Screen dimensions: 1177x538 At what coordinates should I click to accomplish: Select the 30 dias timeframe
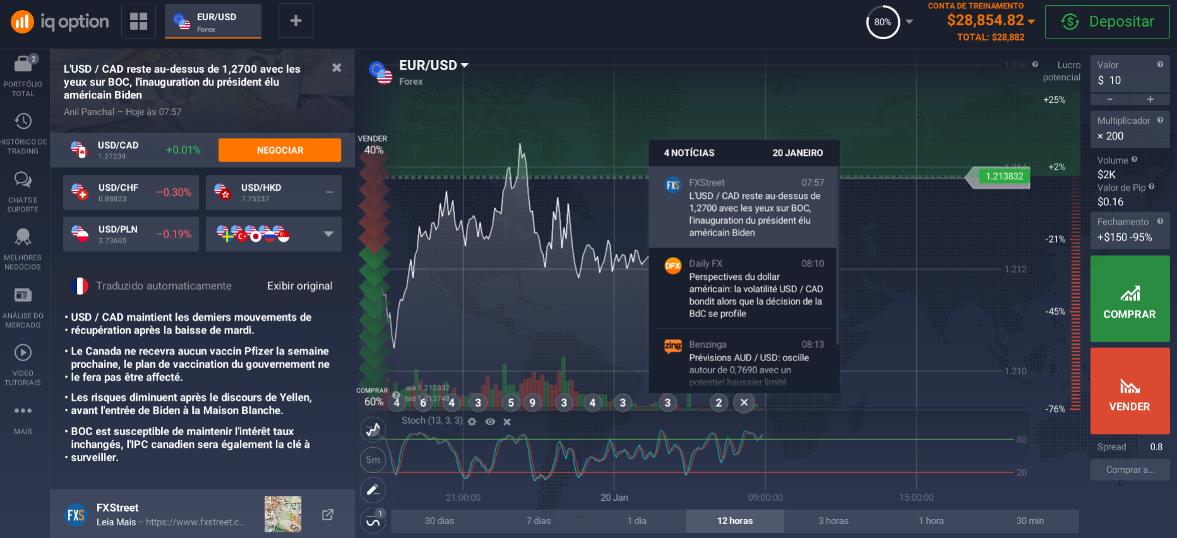[x=439, y=521]
